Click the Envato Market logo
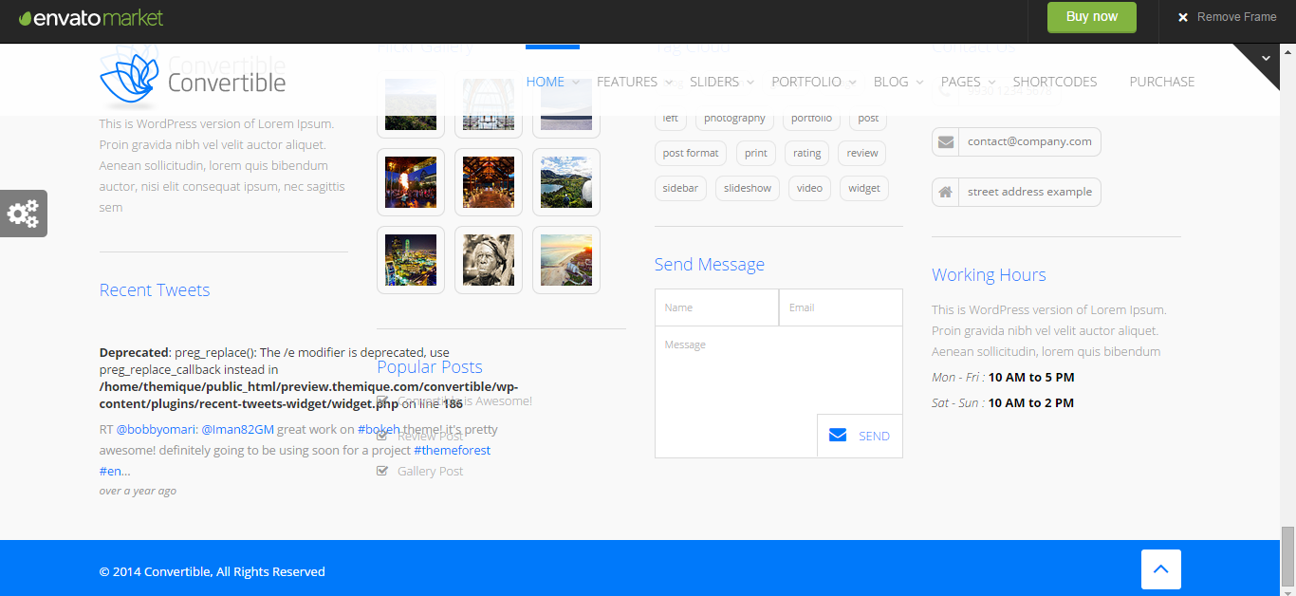The height and width of the screenshot is (596, 1296). pyautogui.click(x=91, y=17)
